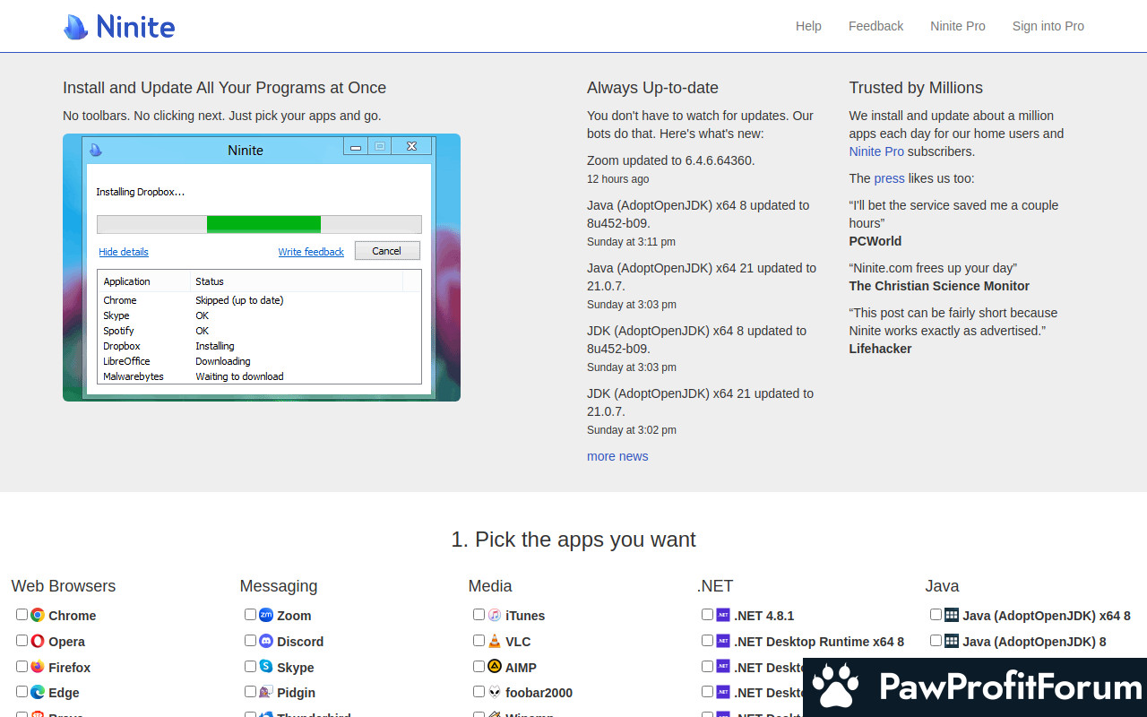
Task: Click the iTunes app icon
Action: click(x=495, y=615)
